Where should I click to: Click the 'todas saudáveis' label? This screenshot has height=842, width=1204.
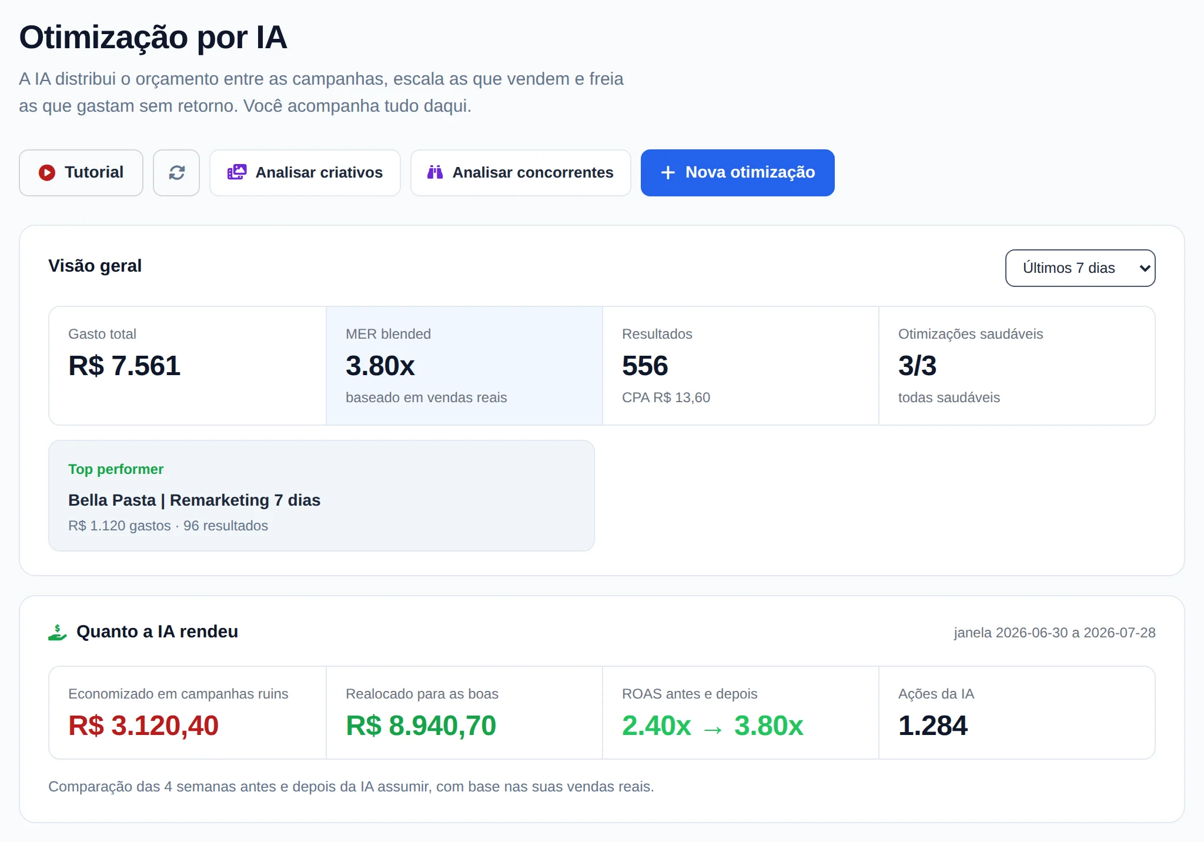coord(949,397)
